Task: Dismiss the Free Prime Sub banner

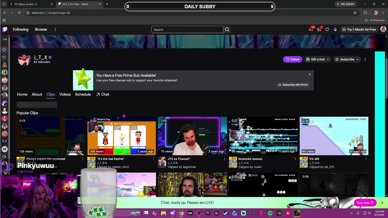Action: (309, 74)
